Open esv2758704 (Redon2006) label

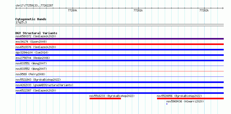click(33, 58)
